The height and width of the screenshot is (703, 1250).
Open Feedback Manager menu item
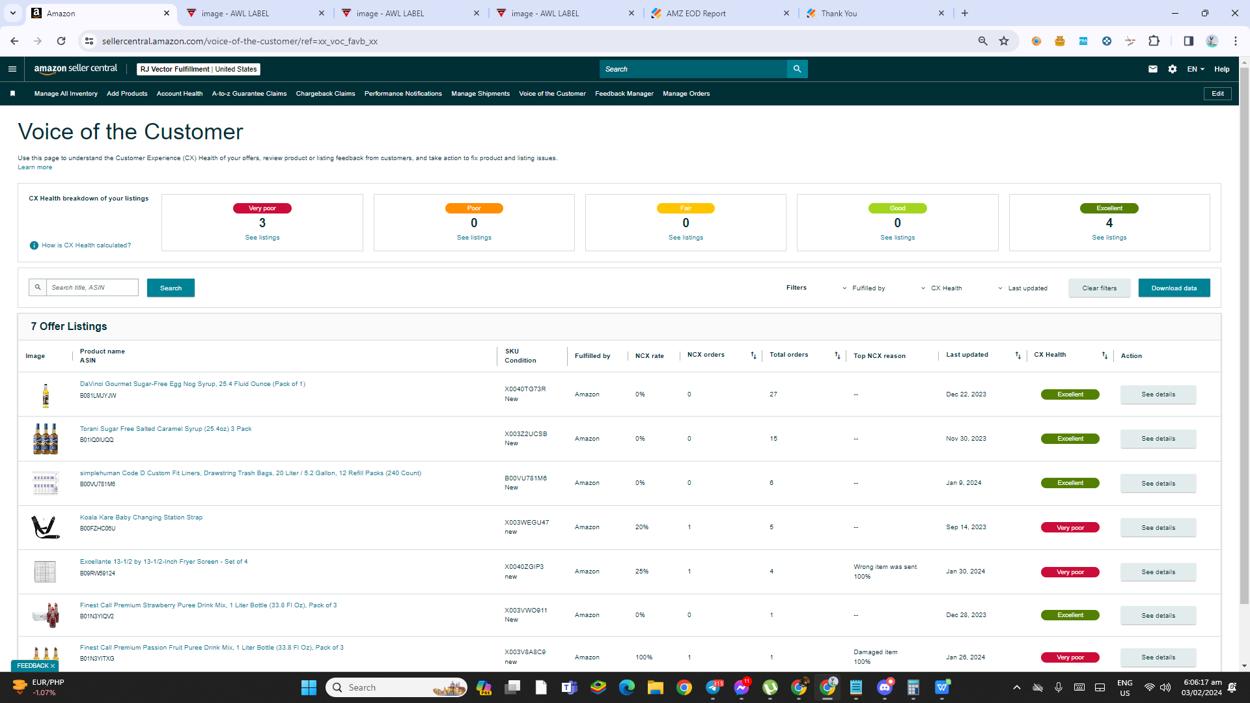pyautogui.click(x=624, y=94)
